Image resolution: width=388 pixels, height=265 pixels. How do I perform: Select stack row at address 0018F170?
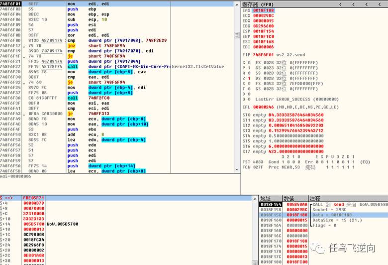click(x=324, y=241)
